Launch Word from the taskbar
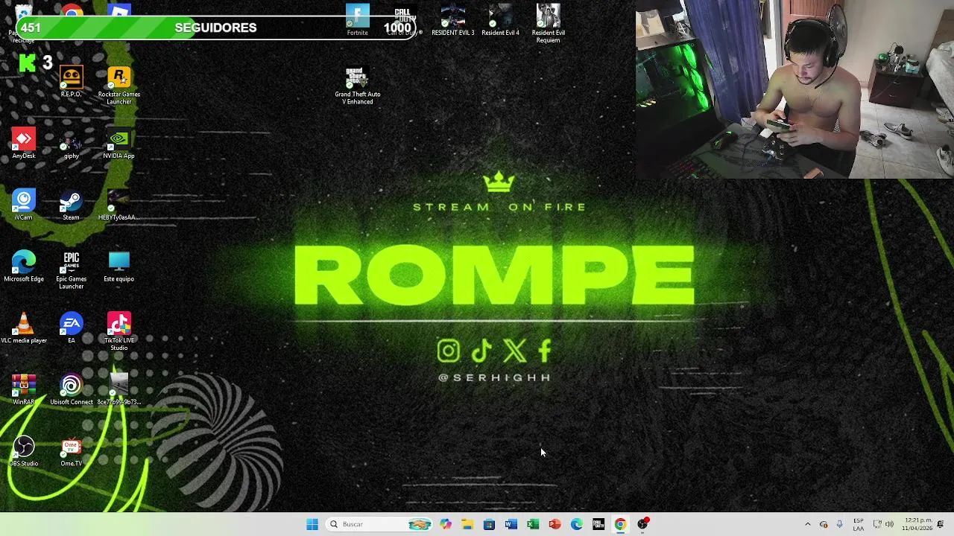 pos(511,524)
